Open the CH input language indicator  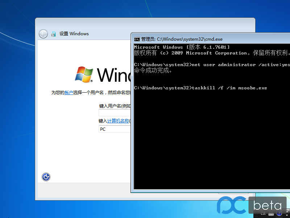[263, 214]
